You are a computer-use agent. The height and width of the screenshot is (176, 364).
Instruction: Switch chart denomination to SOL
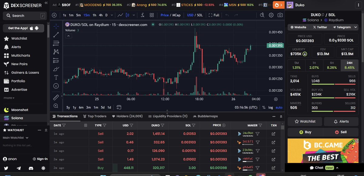200,15
